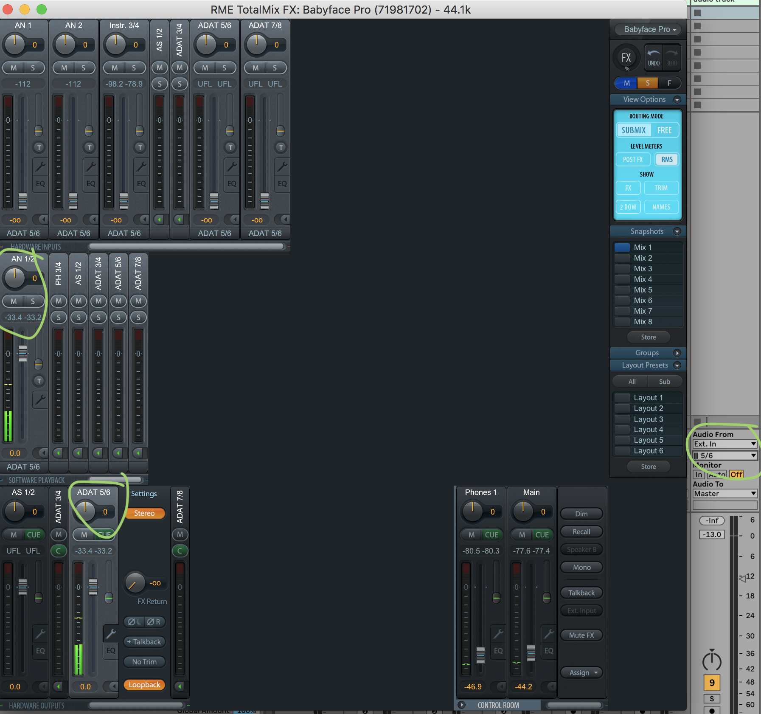Click the Main output volume fader
Viewport: 761px width, 714px height.
tap(531, 653)
